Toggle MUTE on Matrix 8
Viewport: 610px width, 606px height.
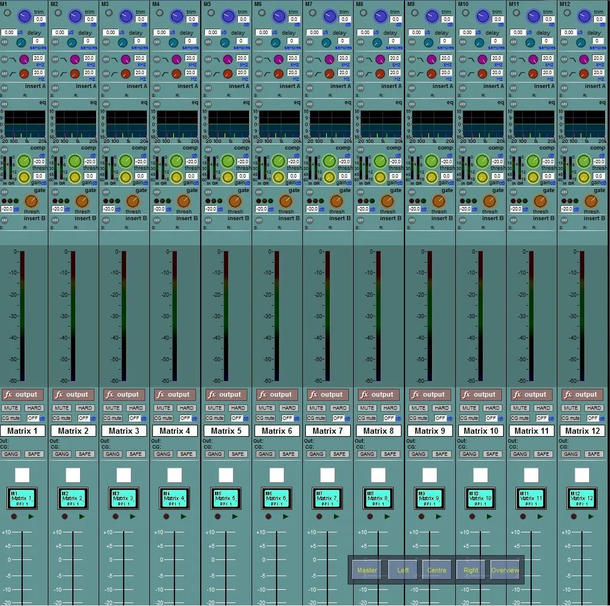[x=367, y=408]
